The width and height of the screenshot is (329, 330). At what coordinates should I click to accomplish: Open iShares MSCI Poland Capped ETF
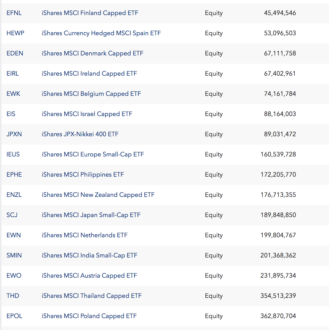[89, 316]
